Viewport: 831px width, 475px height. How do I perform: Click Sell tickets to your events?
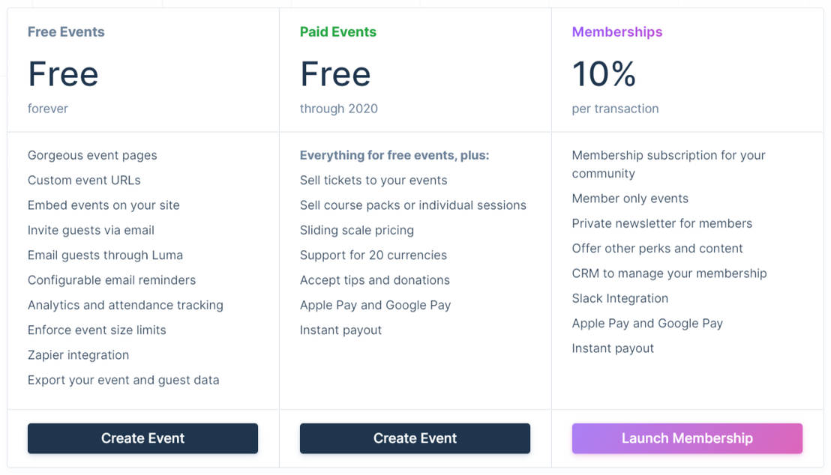coord(373,180)
